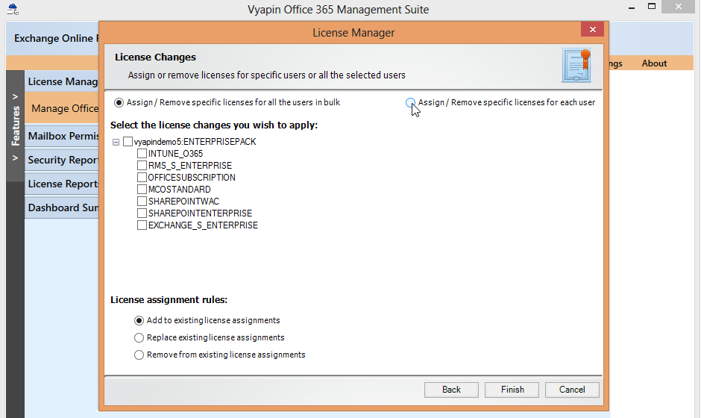Click the SHAREPOINTWAC tree label text
This screenshot has width=701, height=418.
coord(183,202)
